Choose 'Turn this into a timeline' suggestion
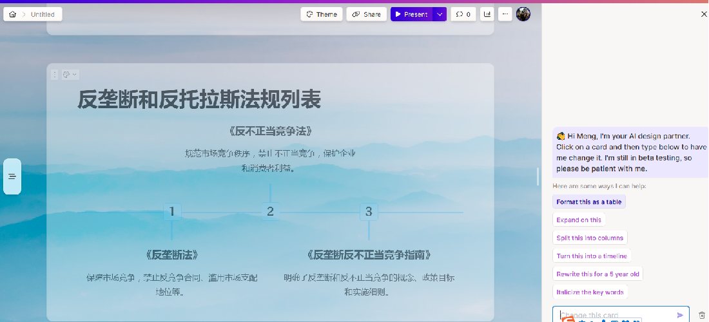709x322 pixels. point(591,256)
